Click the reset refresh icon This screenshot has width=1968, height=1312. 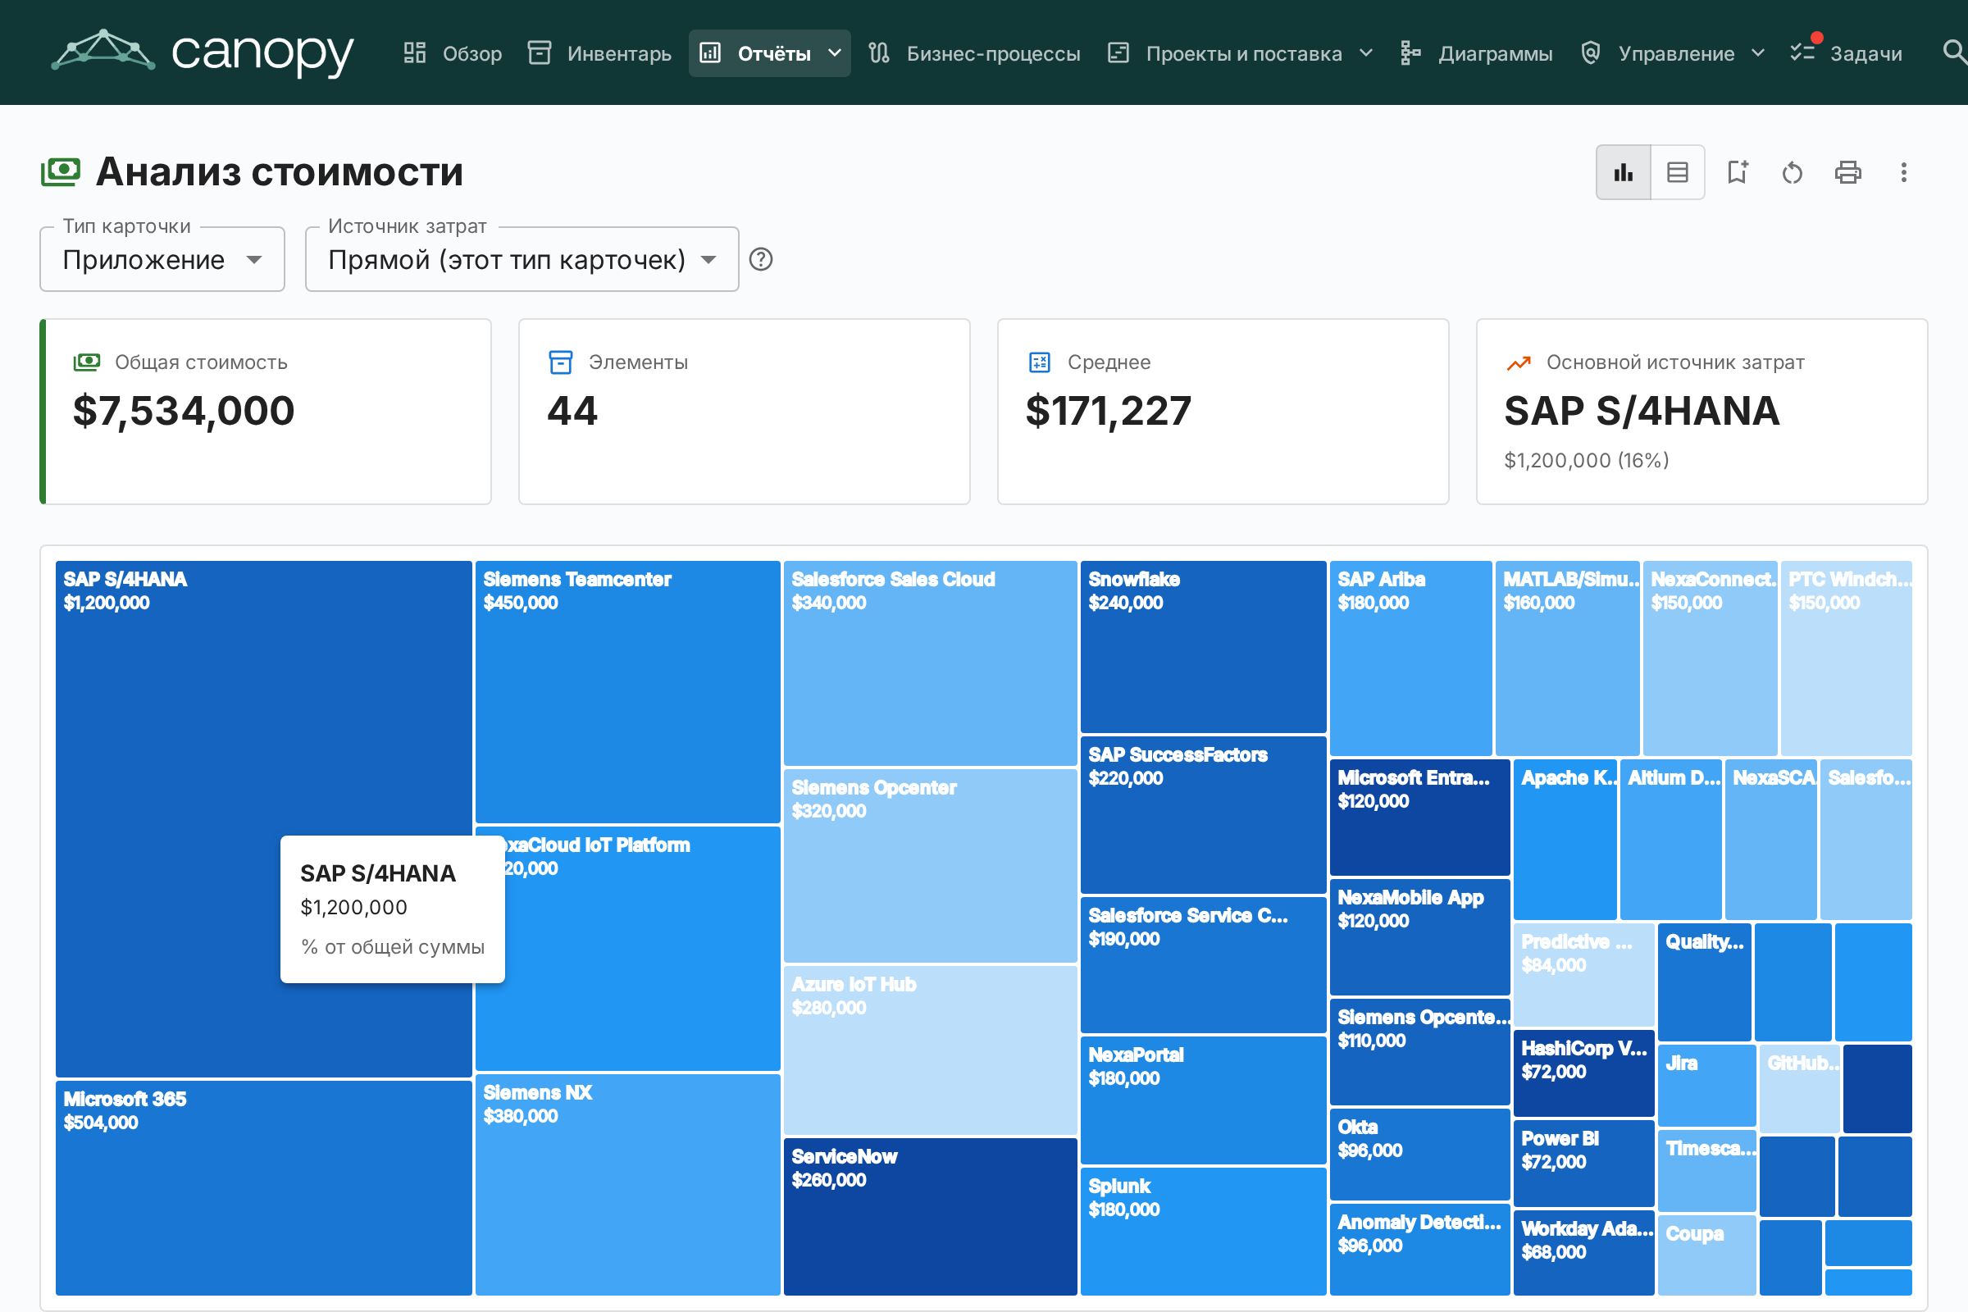click(1793, 172)
